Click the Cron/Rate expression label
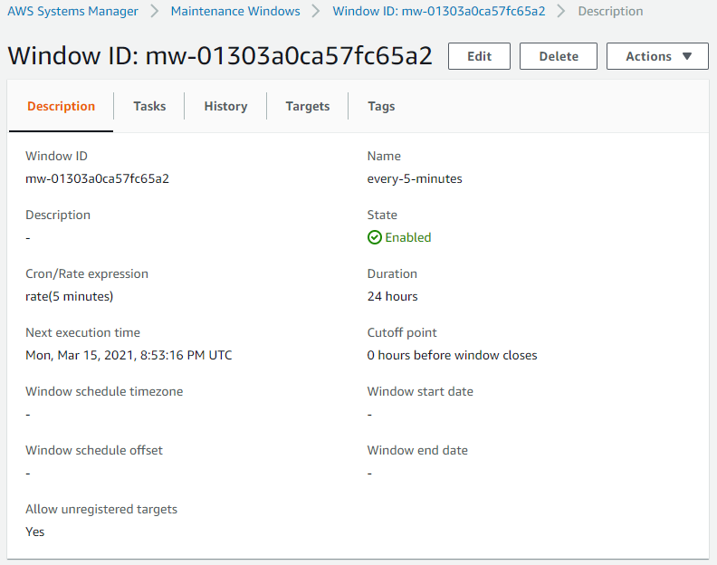This screenshot has width=717, height=565. point(87,273)
